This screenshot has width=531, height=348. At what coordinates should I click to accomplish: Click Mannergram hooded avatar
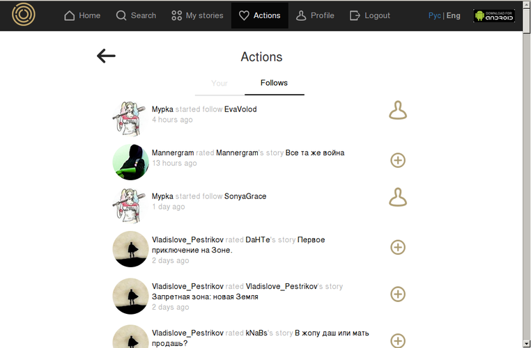(x=130, y=162)
